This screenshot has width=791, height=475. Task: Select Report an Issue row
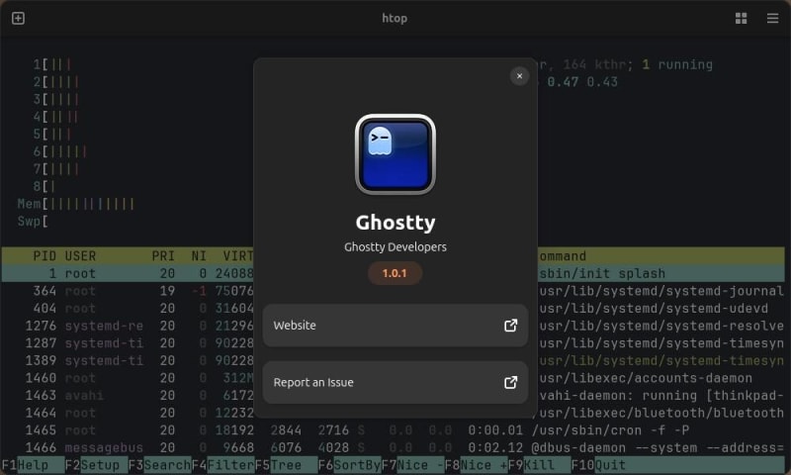tap(395, 383)
